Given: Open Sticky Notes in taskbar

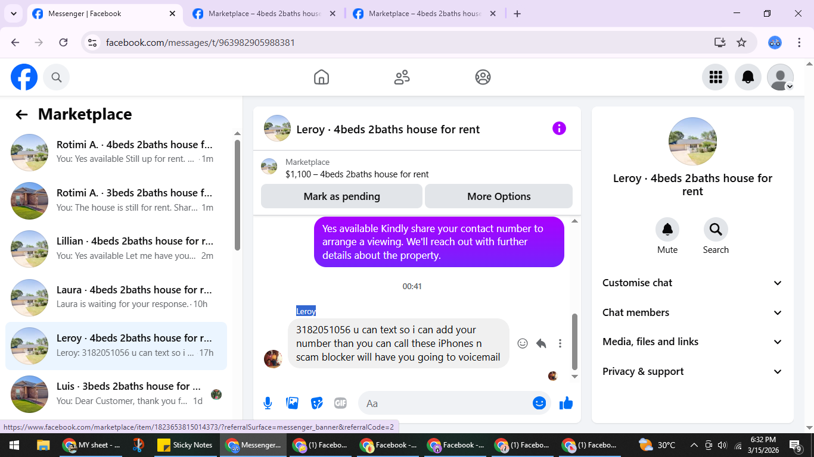Looking at the screenshot, I should pyautogui.click(x=185, y=445).
